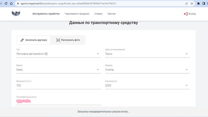Click the pencil icon for manual fill
Viewport: 208px width, 117px height.
point(22,40)
